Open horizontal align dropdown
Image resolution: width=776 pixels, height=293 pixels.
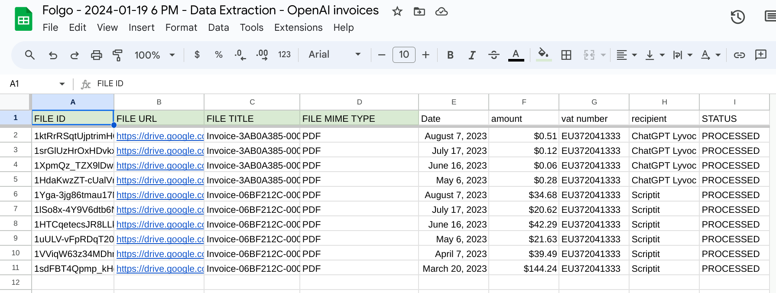point(627,55)
